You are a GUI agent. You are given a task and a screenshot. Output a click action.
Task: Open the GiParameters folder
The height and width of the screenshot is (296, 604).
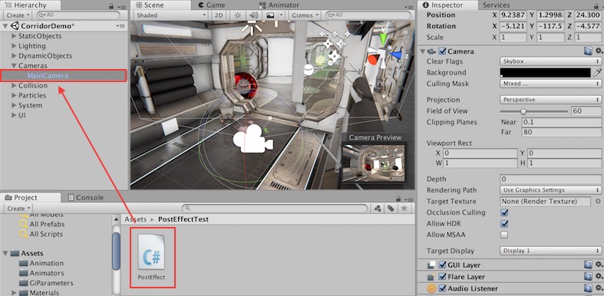(x=46, y=283)
